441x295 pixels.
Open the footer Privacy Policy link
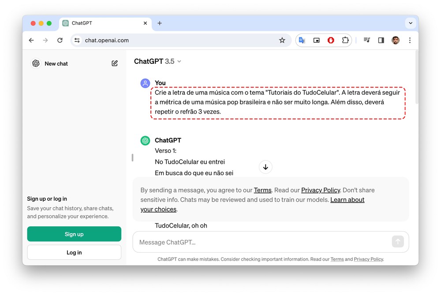click(368, 259)
